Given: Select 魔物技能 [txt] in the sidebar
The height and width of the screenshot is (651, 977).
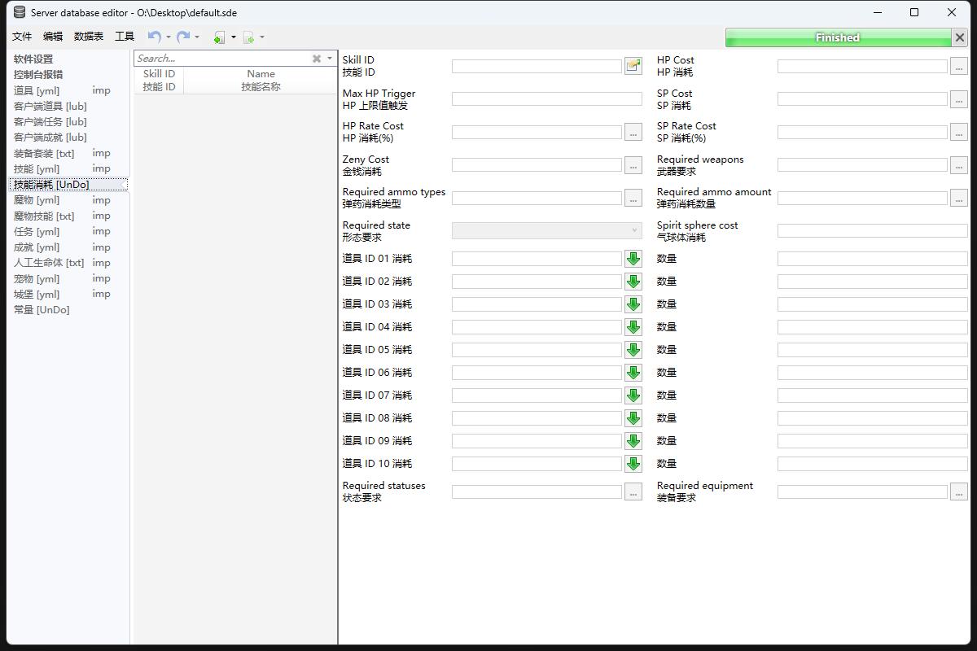Looking at the screenshot, I should (44, 216).
